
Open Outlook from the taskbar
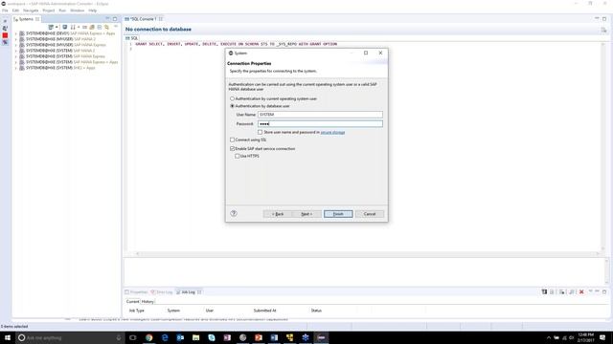point(180,337)
